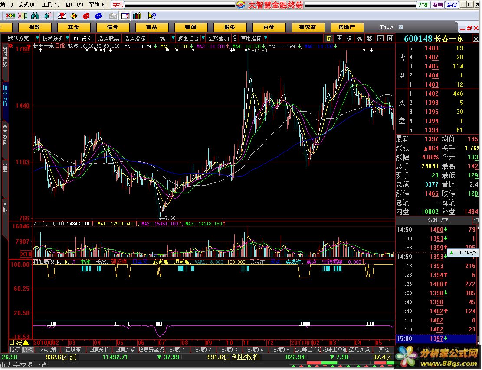Click the 商城 button in title bar
The width and height of the screenshot is (482, 370).
coord(437,5)
